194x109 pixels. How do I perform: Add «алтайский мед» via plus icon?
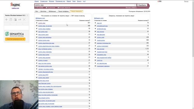pyautogui.click(x=95, y=29)
